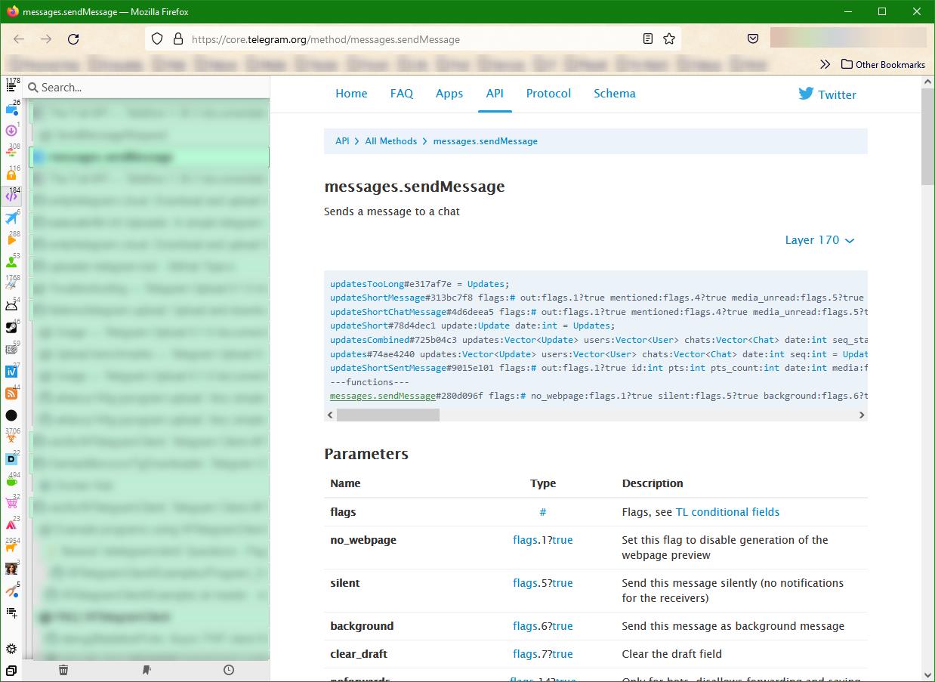Open the trash bin in the tab panel
The image size is (935, 682).
pyautogui.click(x=64, y=670)
